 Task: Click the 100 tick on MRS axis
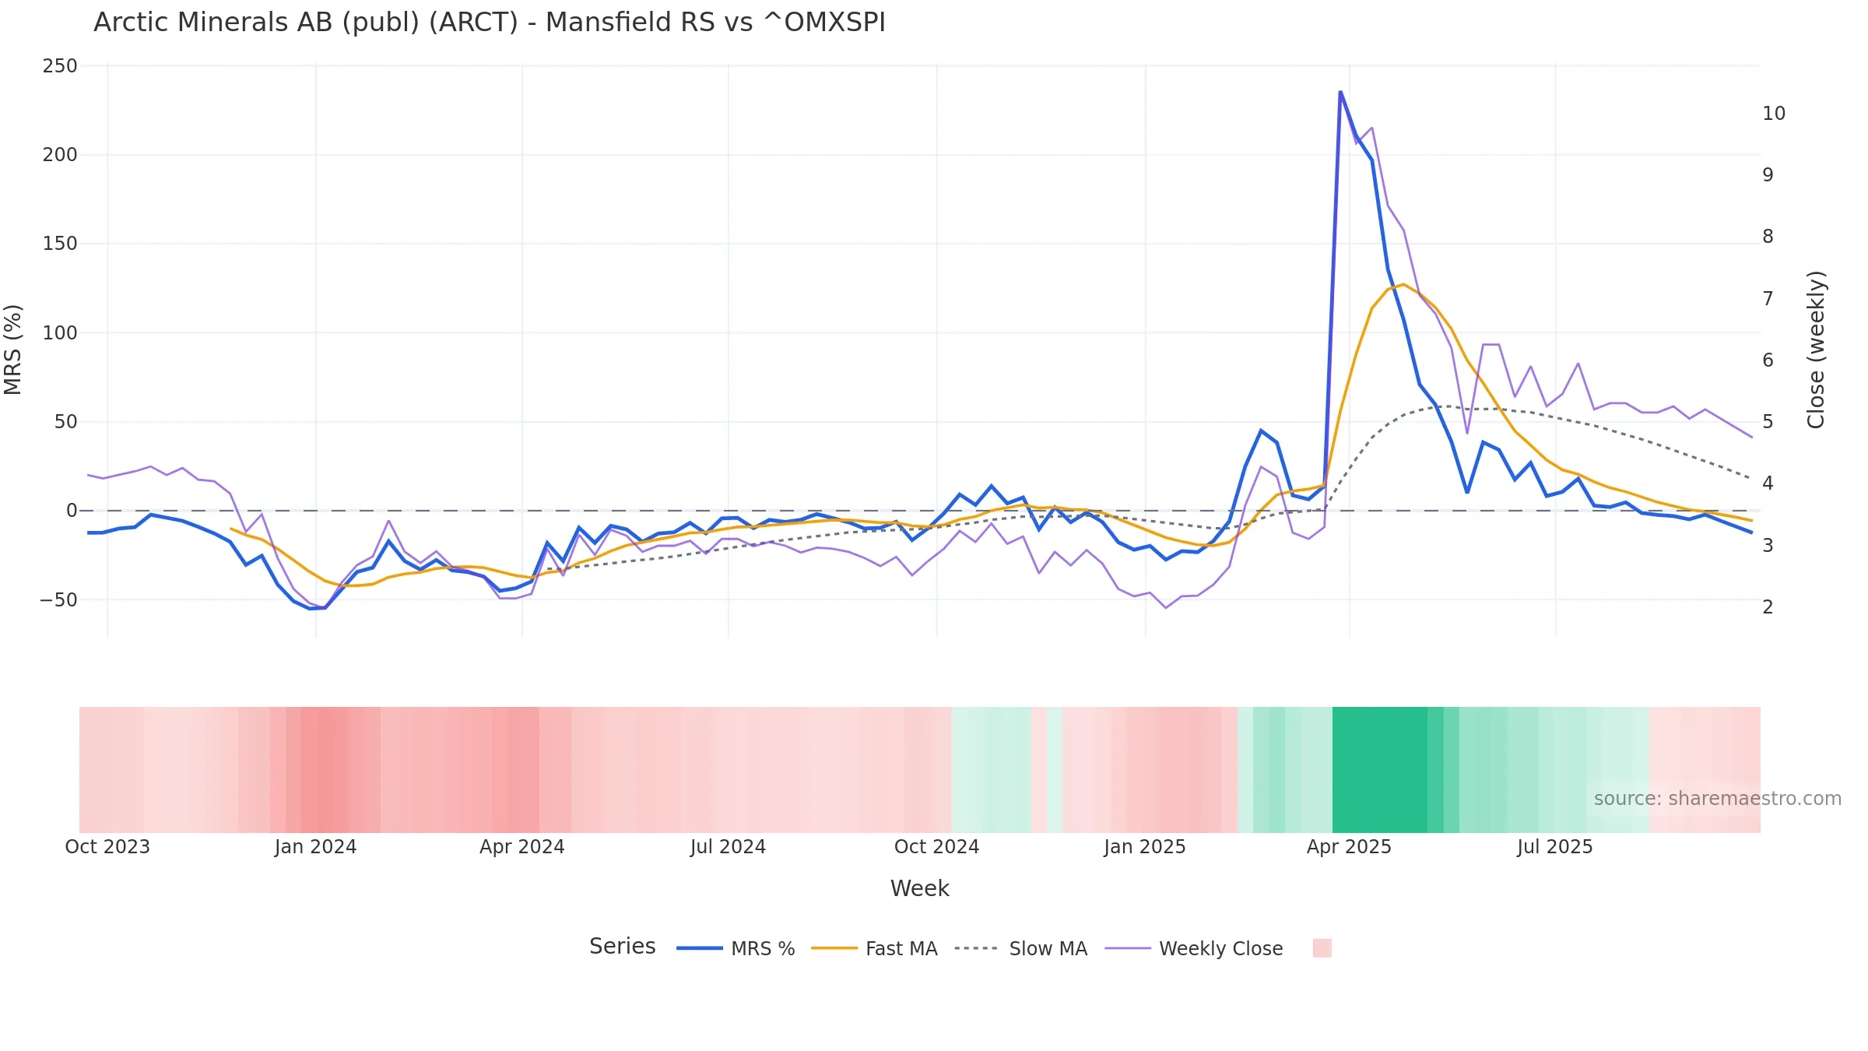pos(60,333)
